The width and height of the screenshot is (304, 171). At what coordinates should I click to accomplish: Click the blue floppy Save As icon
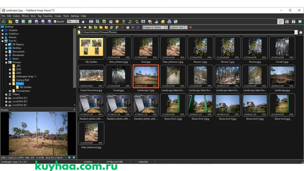(17, 22)
